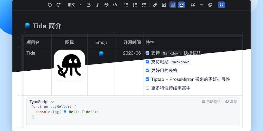Uncheck the 支持 Markdown 快捷语法 checkbox

(x=147, y=53)
